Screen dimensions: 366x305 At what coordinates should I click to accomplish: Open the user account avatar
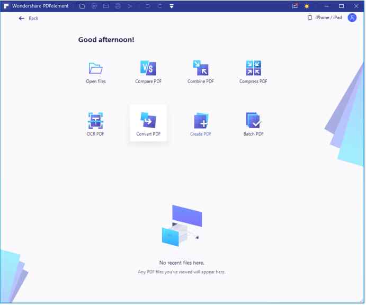coord(352,17)
